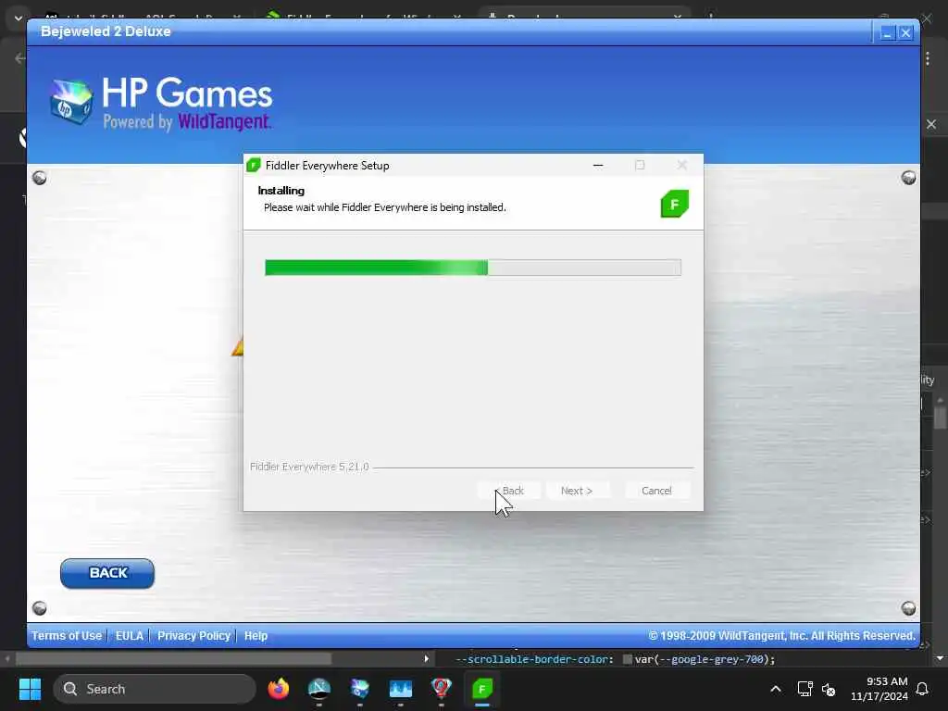Open the network status tray icon
The image size is (948, 711).
[x=805, y=689]
